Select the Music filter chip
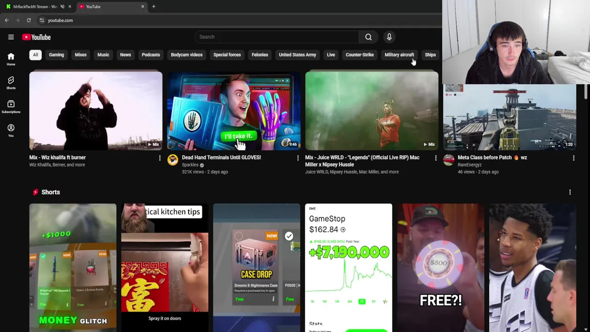The image size is (590, 332). (103, 55)
